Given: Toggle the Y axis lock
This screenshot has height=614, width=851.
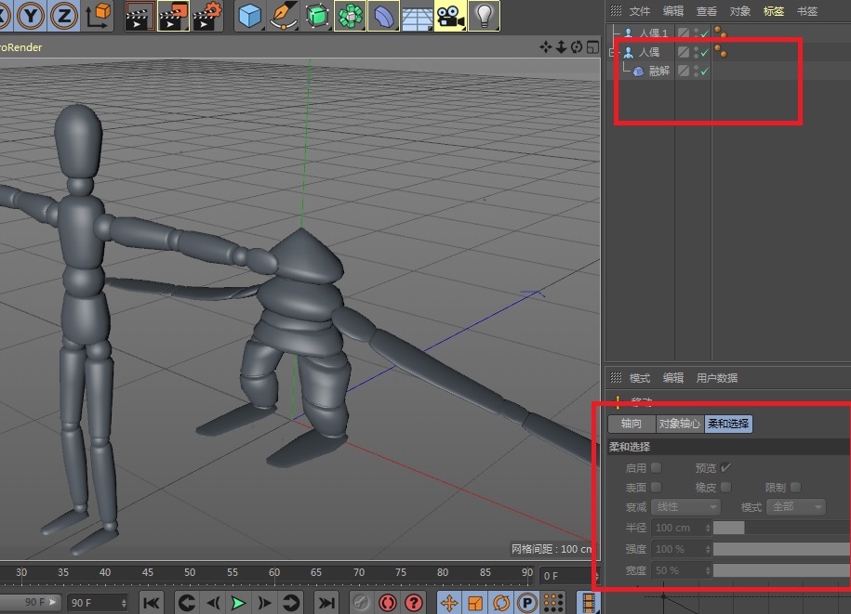Looking at the screenshot, I should (32, 16).
